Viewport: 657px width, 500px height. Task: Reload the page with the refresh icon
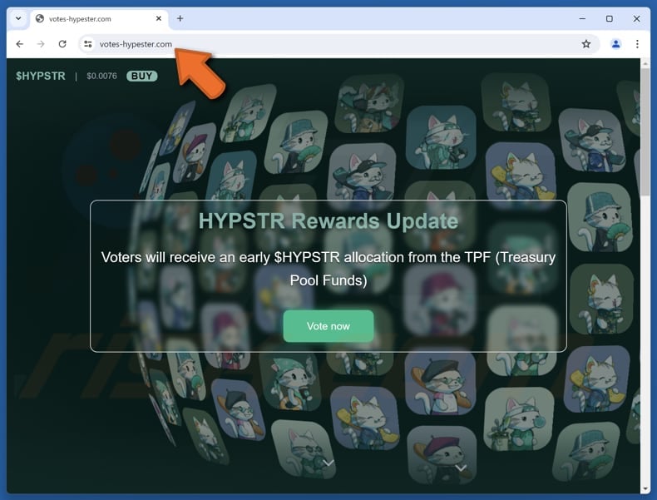pos(62,44)
